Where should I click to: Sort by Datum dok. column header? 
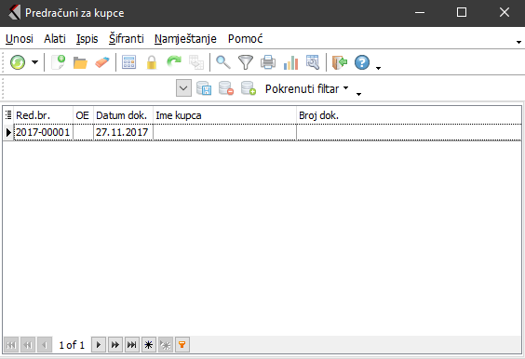(123, 115)
